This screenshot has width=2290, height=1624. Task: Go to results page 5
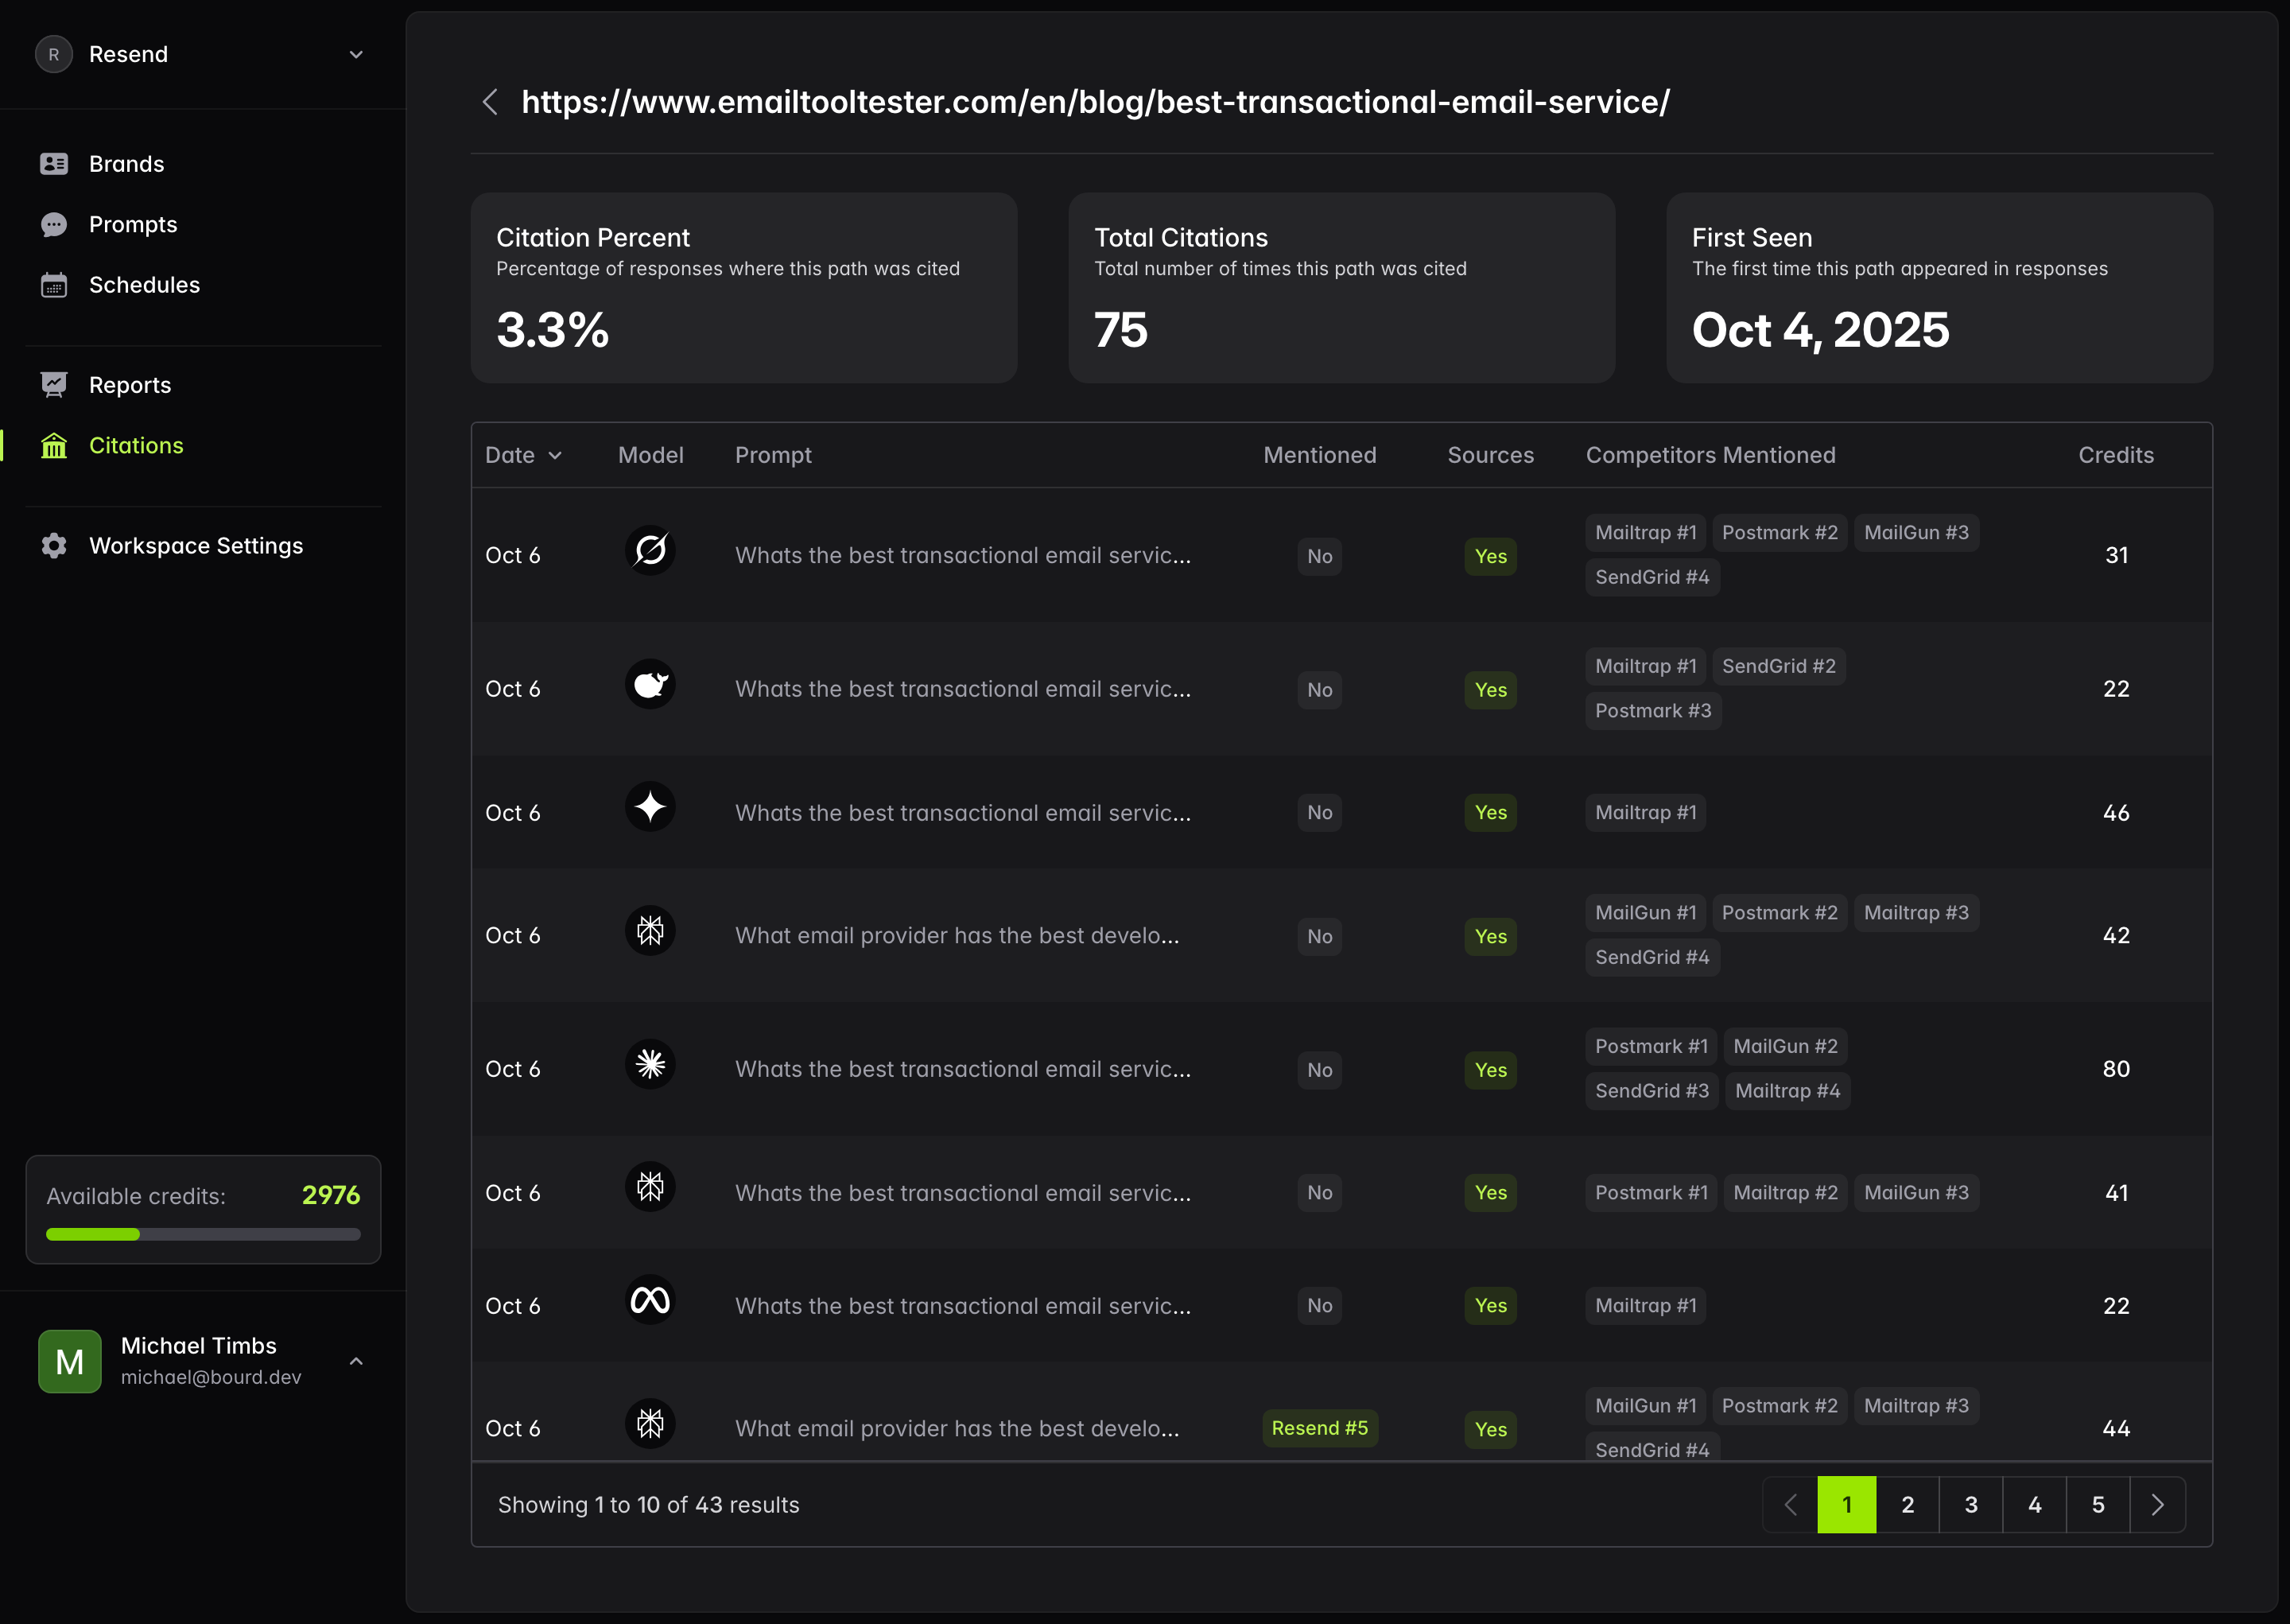(2097, 1505)
